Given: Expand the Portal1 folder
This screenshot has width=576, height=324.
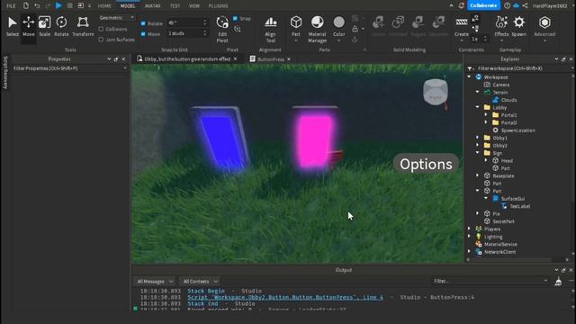Looking at the screenshot, I should [486, 115].
